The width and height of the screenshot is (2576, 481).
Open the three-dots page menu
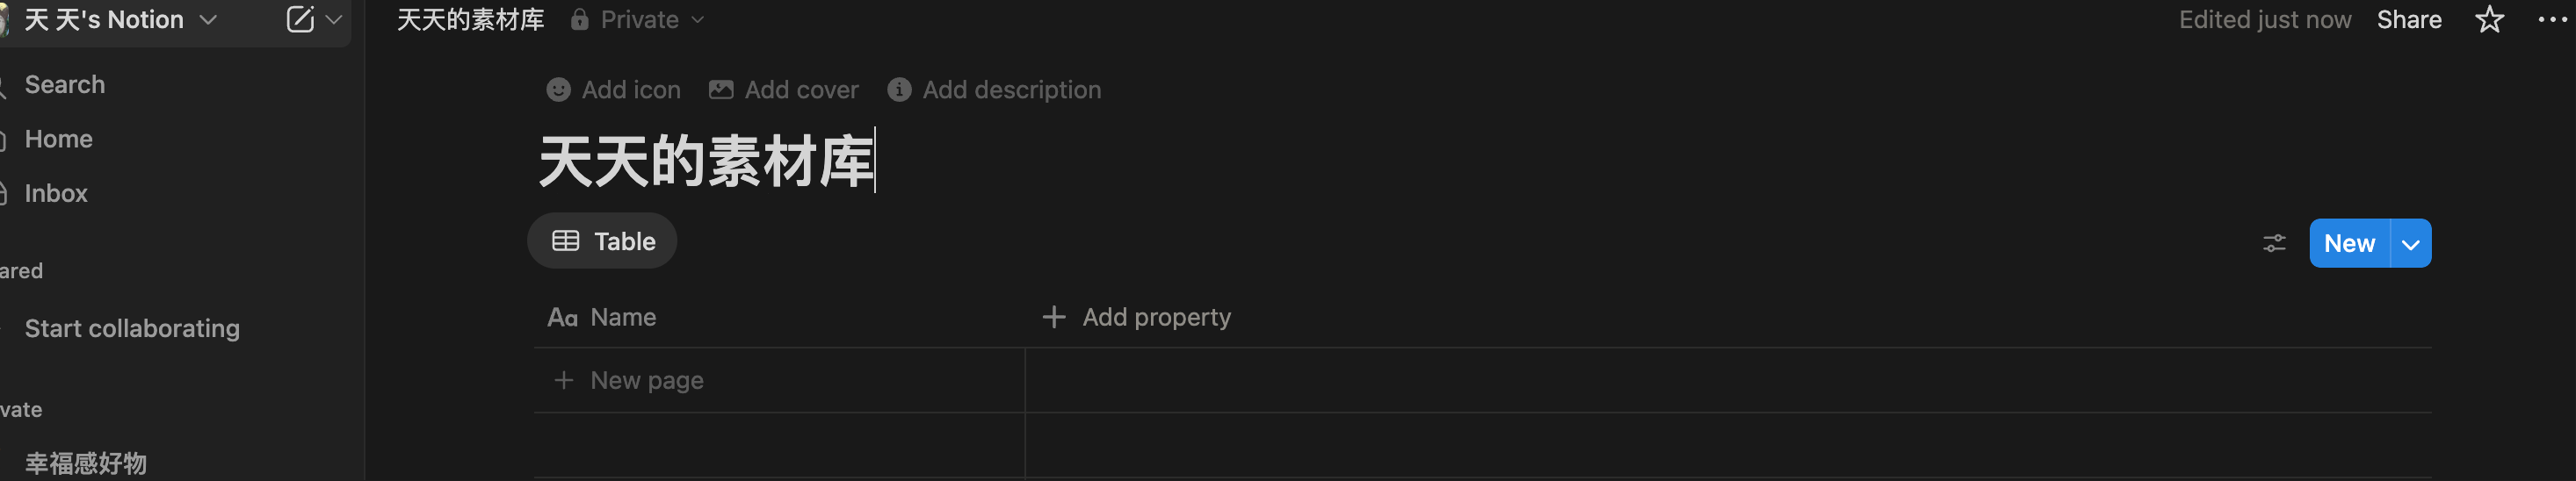tap(2551, 20)
